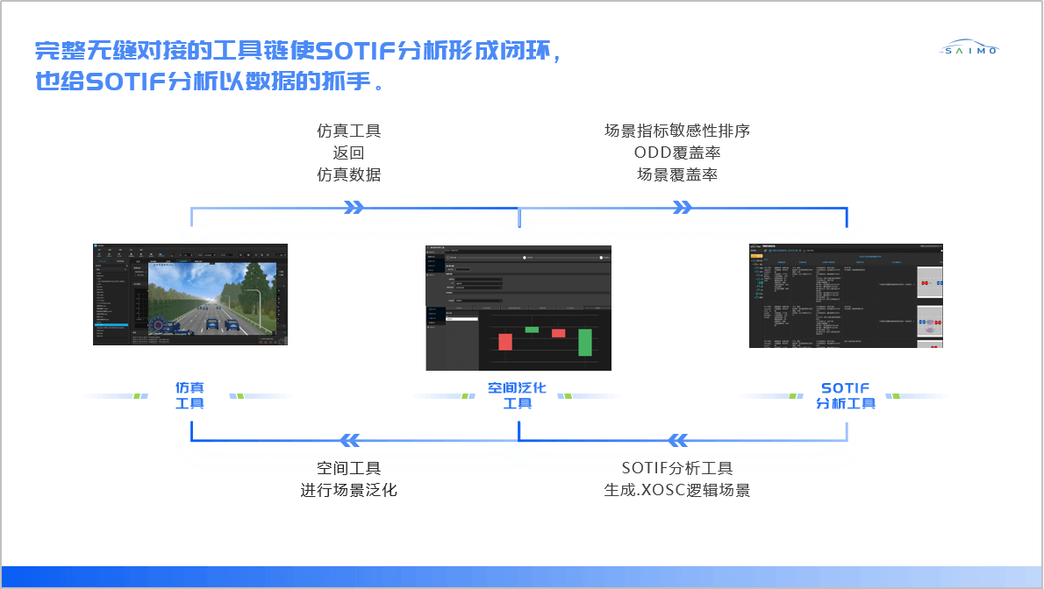The height and width of the screenshot is (589, 1044).
Task: Select the 生成.XOSC逻辑场景 text
Action: pos(676,490)
